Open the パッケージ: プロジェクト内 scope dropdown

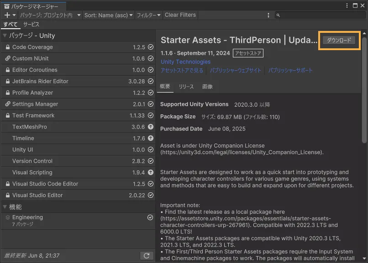coord(50,15)
